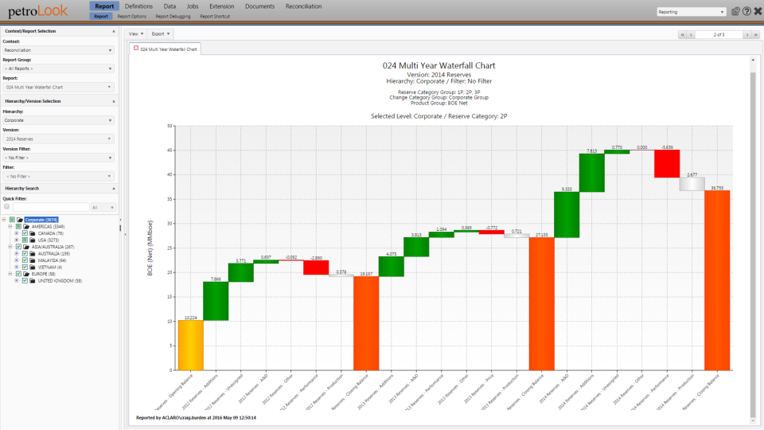Click the X close icon at top right

click(758, 11)
